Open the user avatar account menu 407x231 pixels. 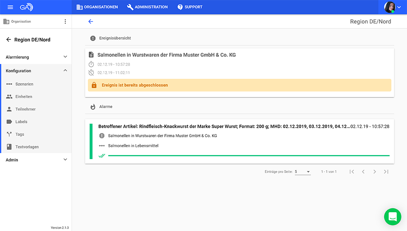pyautogui.click(x=392, y=7)
